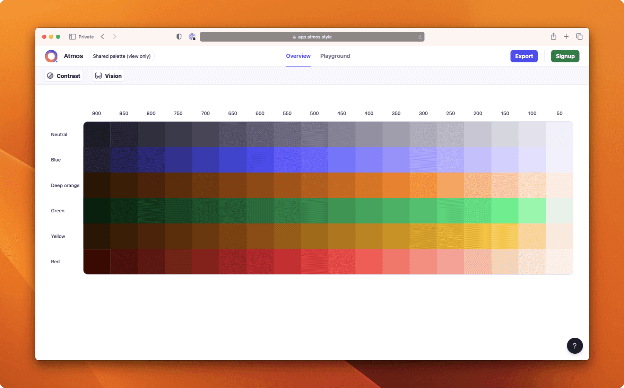Click the green Signup button
This screenshot has height=388, width=624.
[565, 56]
